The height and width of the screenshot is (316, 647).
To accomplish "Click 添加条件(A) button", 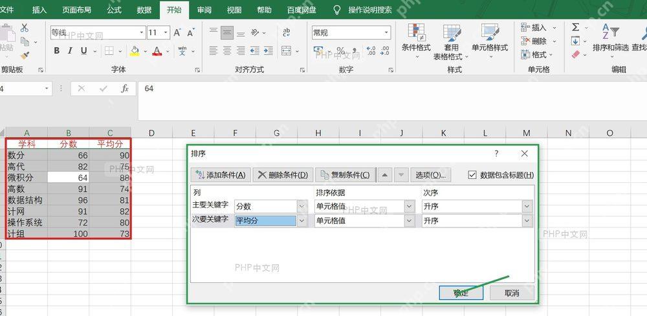I will click(x=221, y=175).
